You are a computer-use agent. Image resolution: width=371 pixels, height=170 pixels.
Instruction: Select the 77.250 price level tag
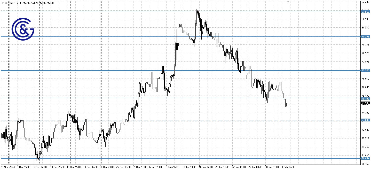tap(366, 70)
